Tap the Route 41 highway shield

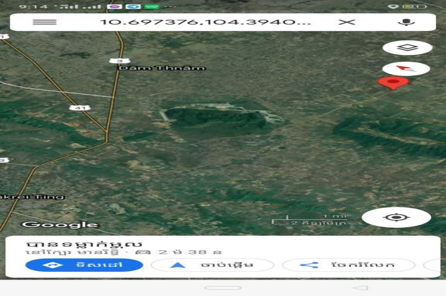pyautogui.click(x=79, y=108)
